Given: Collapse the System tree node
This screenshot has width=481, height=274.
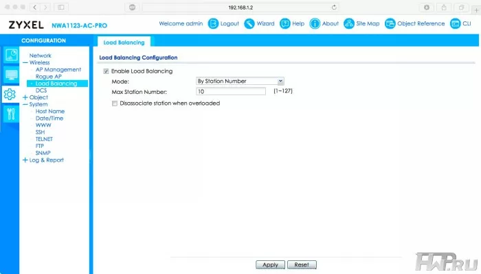Looking at the screenshot, I should coord(25,105).
